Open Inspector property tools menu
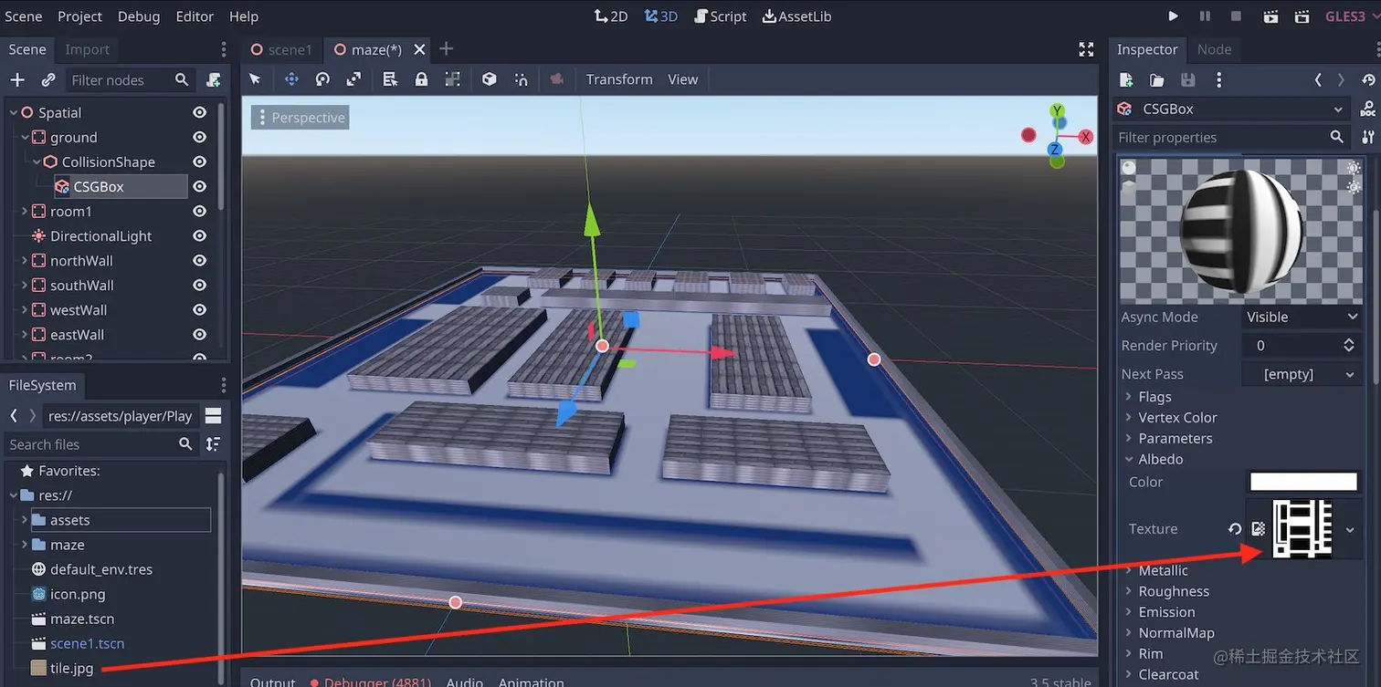The height and width of the screenshot is (687, 1381). pyautogui.click(x=1367, y=137)
